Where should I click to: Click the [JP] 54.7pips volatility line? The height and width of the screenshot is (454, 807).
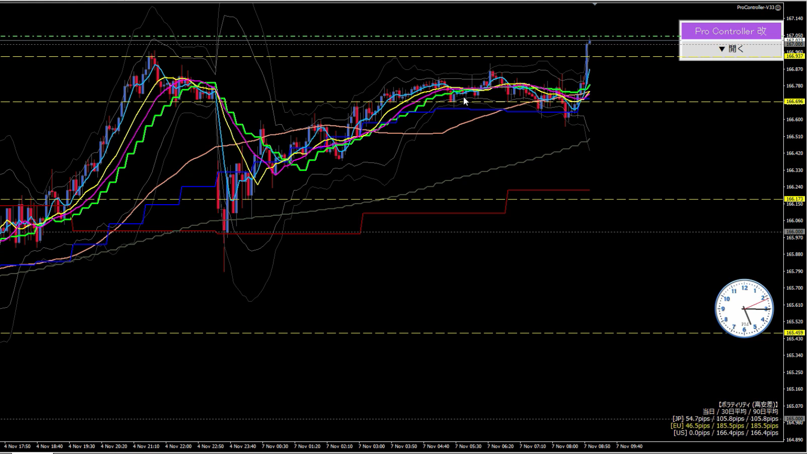tap(725, 419)
